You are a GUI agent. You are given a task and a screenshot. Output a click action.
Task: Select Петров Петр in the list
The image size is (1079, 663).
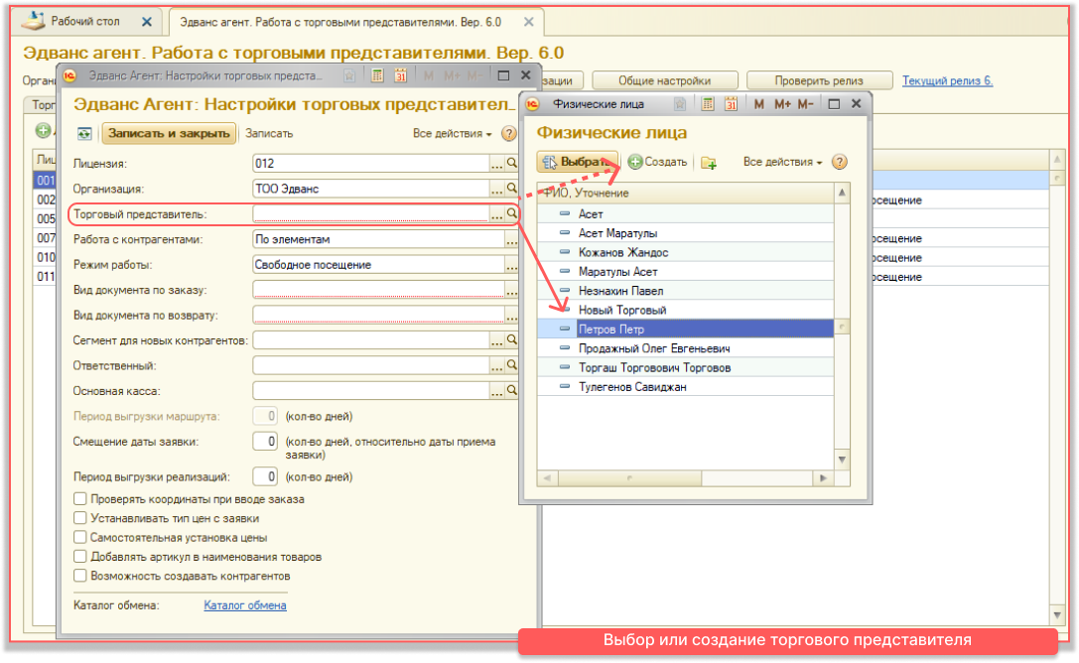tap(685, 330)
